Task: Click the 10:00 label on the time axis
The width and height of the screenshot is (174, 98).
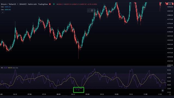Action: 116,94
